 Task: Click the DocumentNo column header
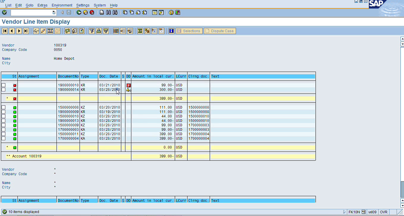pos(68,76)
